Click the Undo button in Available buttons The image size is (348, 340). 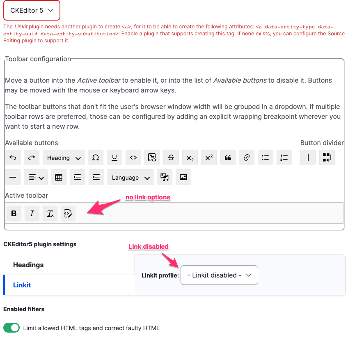13,157
